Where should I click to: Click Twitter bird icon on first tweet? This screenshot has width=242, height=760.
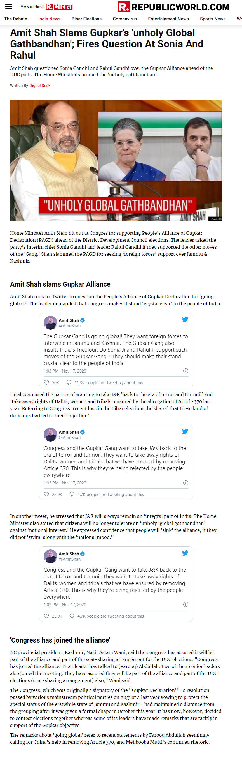(185, 320)
